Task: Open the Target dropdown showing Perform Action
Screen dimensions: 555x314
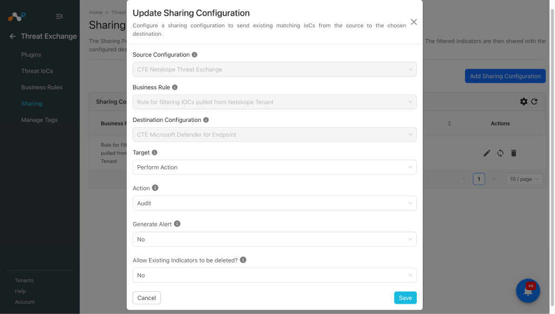Action: pyautogui.click(x=275, y=167)
